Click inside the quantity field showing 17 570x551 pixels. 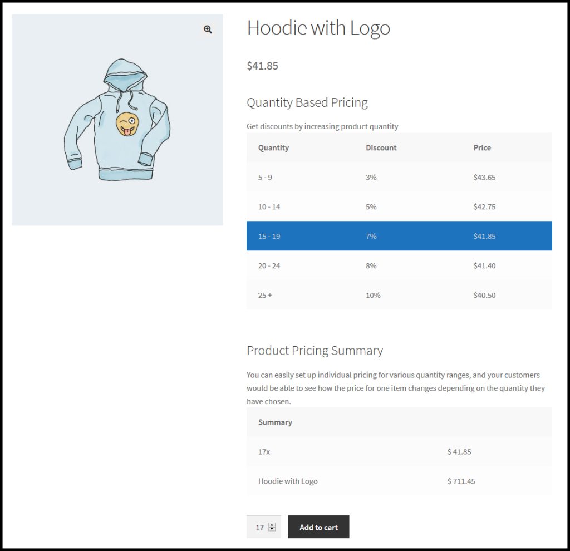259,527
